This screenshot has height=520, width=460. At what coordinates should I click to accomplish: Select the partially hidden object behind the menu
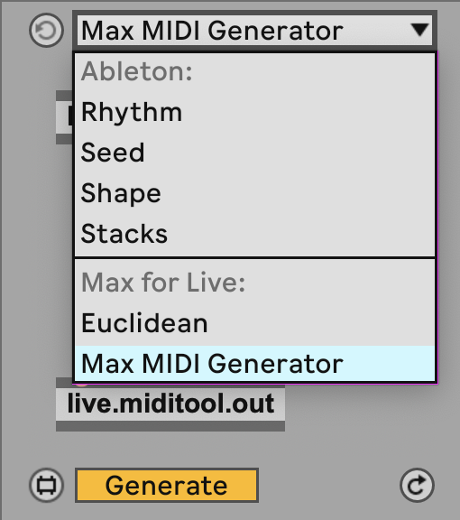(x=65, y=117)
